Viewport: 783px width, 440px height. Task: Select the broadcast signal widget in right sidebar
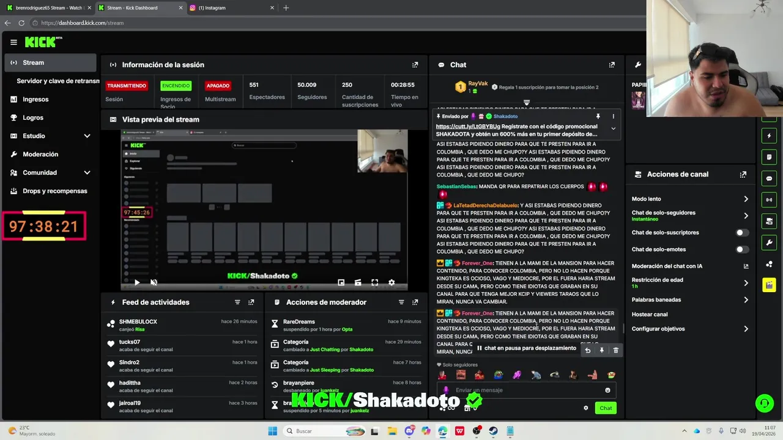pos(769,200)
